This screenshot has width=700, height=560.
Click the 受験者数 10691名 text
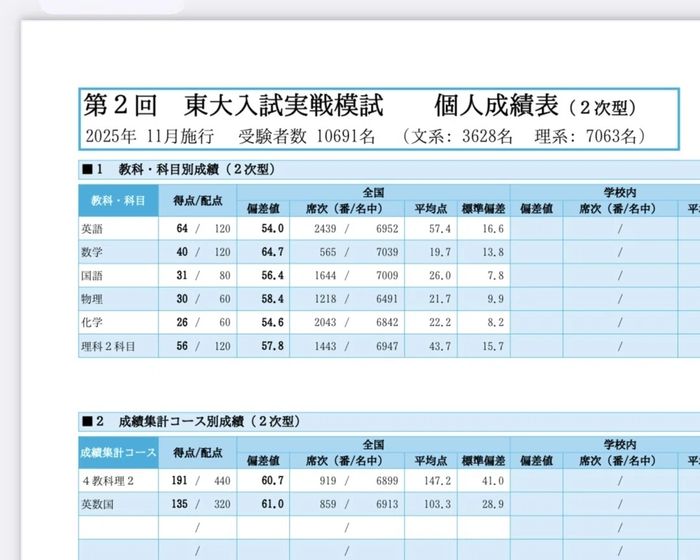pos(306,136)
